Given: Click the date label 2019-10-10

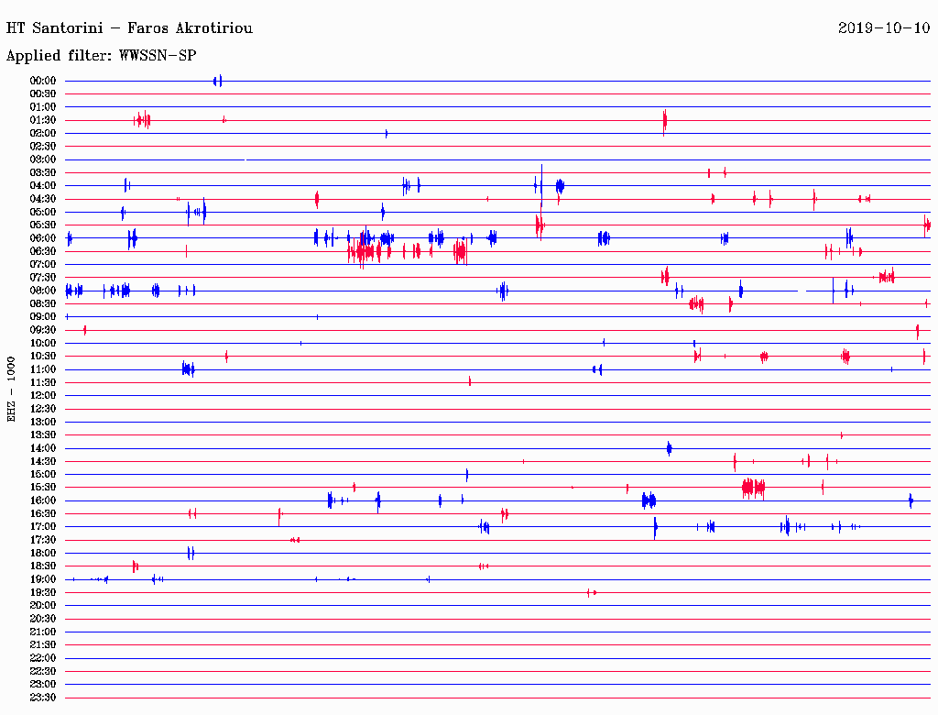Looking at the screenshot, I should coord(884,27).
